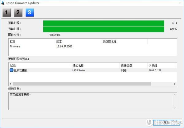Click the blue success status icon

click(x=11, y=70)
